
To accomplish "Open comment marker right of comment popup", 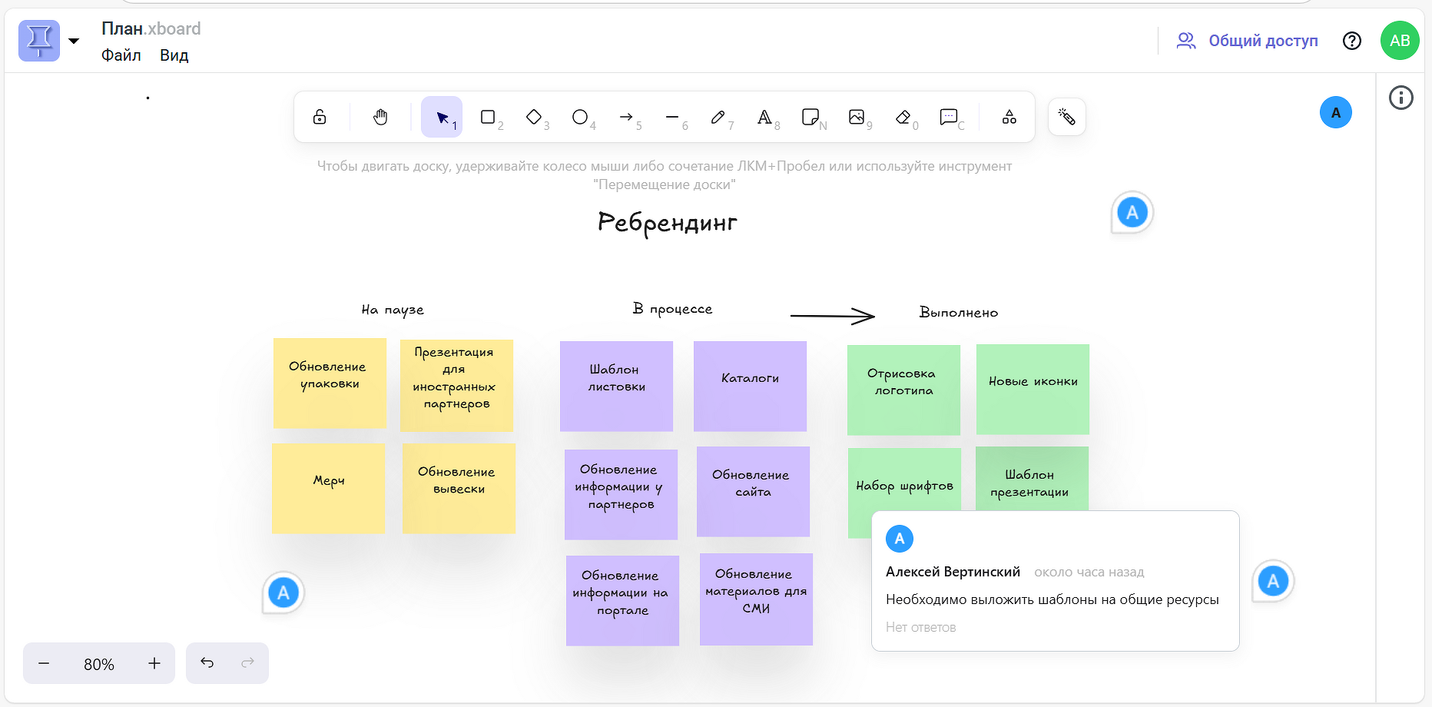I will click(1273, 581).
